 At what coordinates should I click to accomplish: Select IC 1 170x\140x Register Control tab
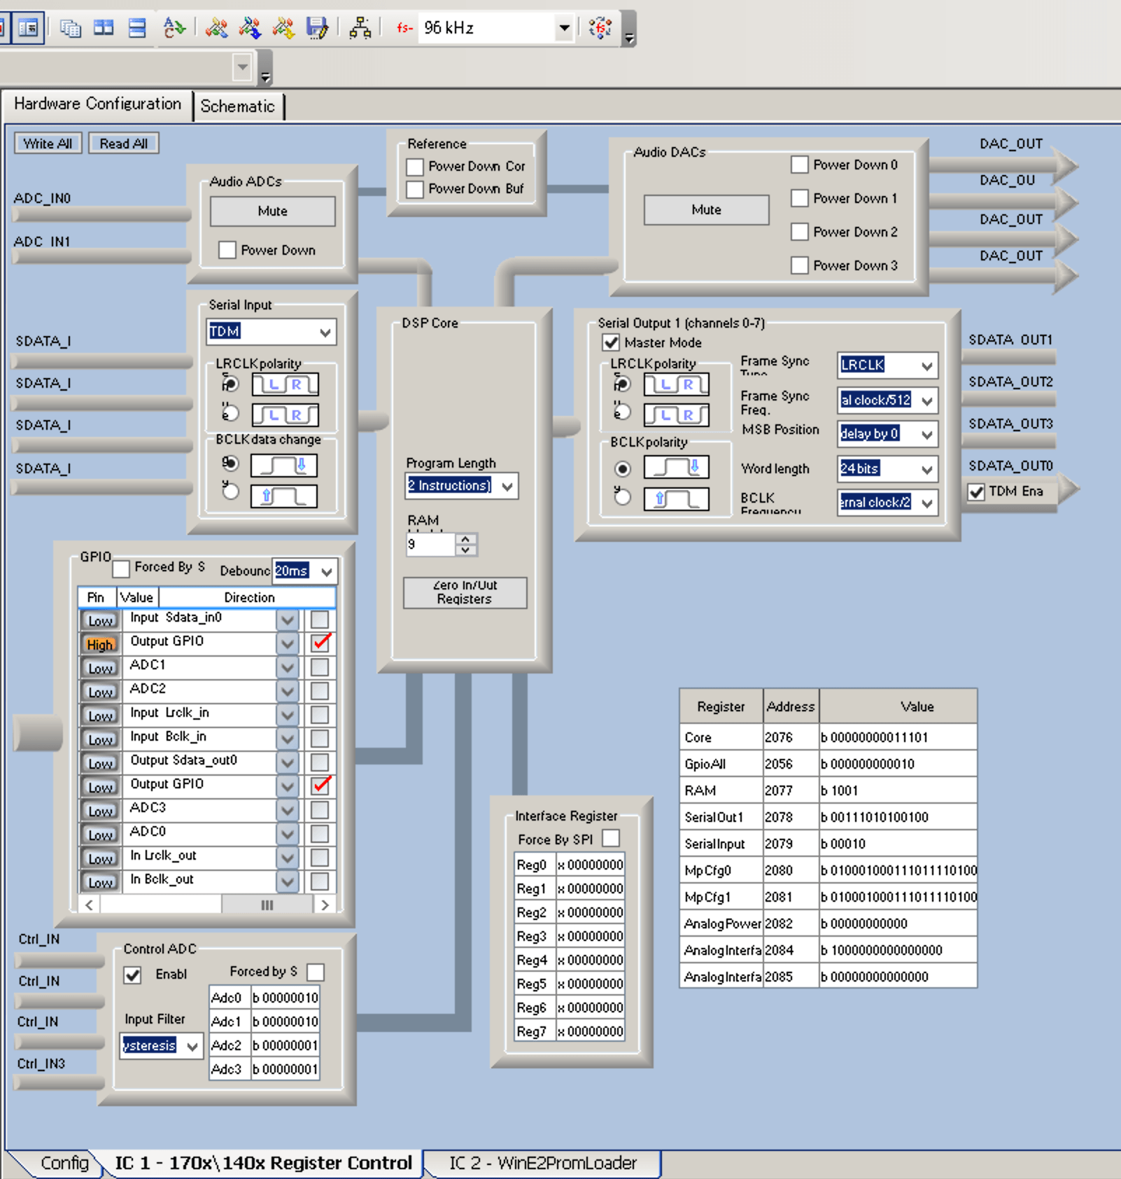point(263,1163)
